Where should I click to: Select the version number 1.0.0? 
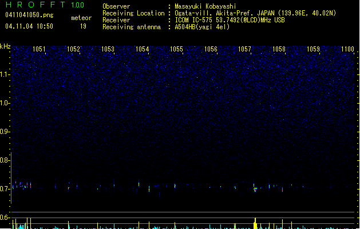78,5
